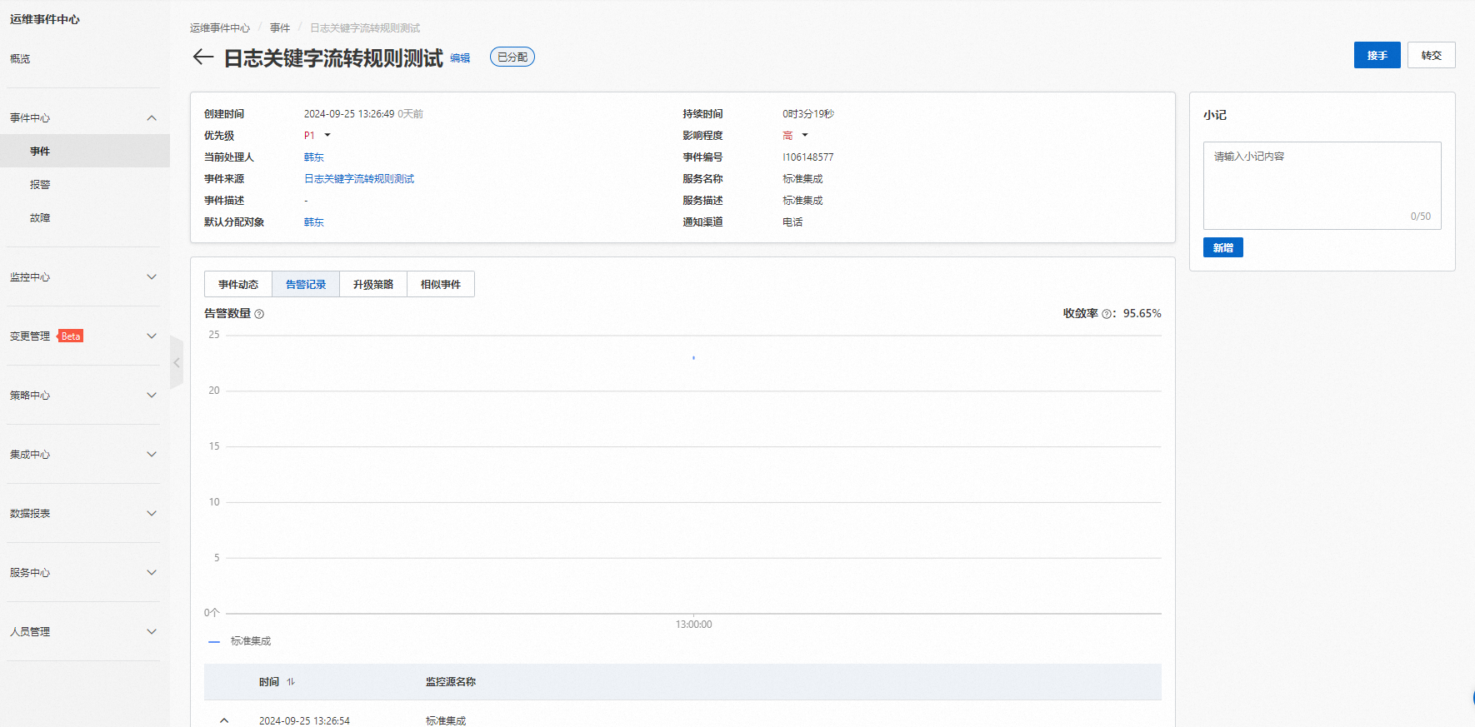Click the 转交 button
The width and height of the screenshot is (1475, 727).
point(1432,55)
